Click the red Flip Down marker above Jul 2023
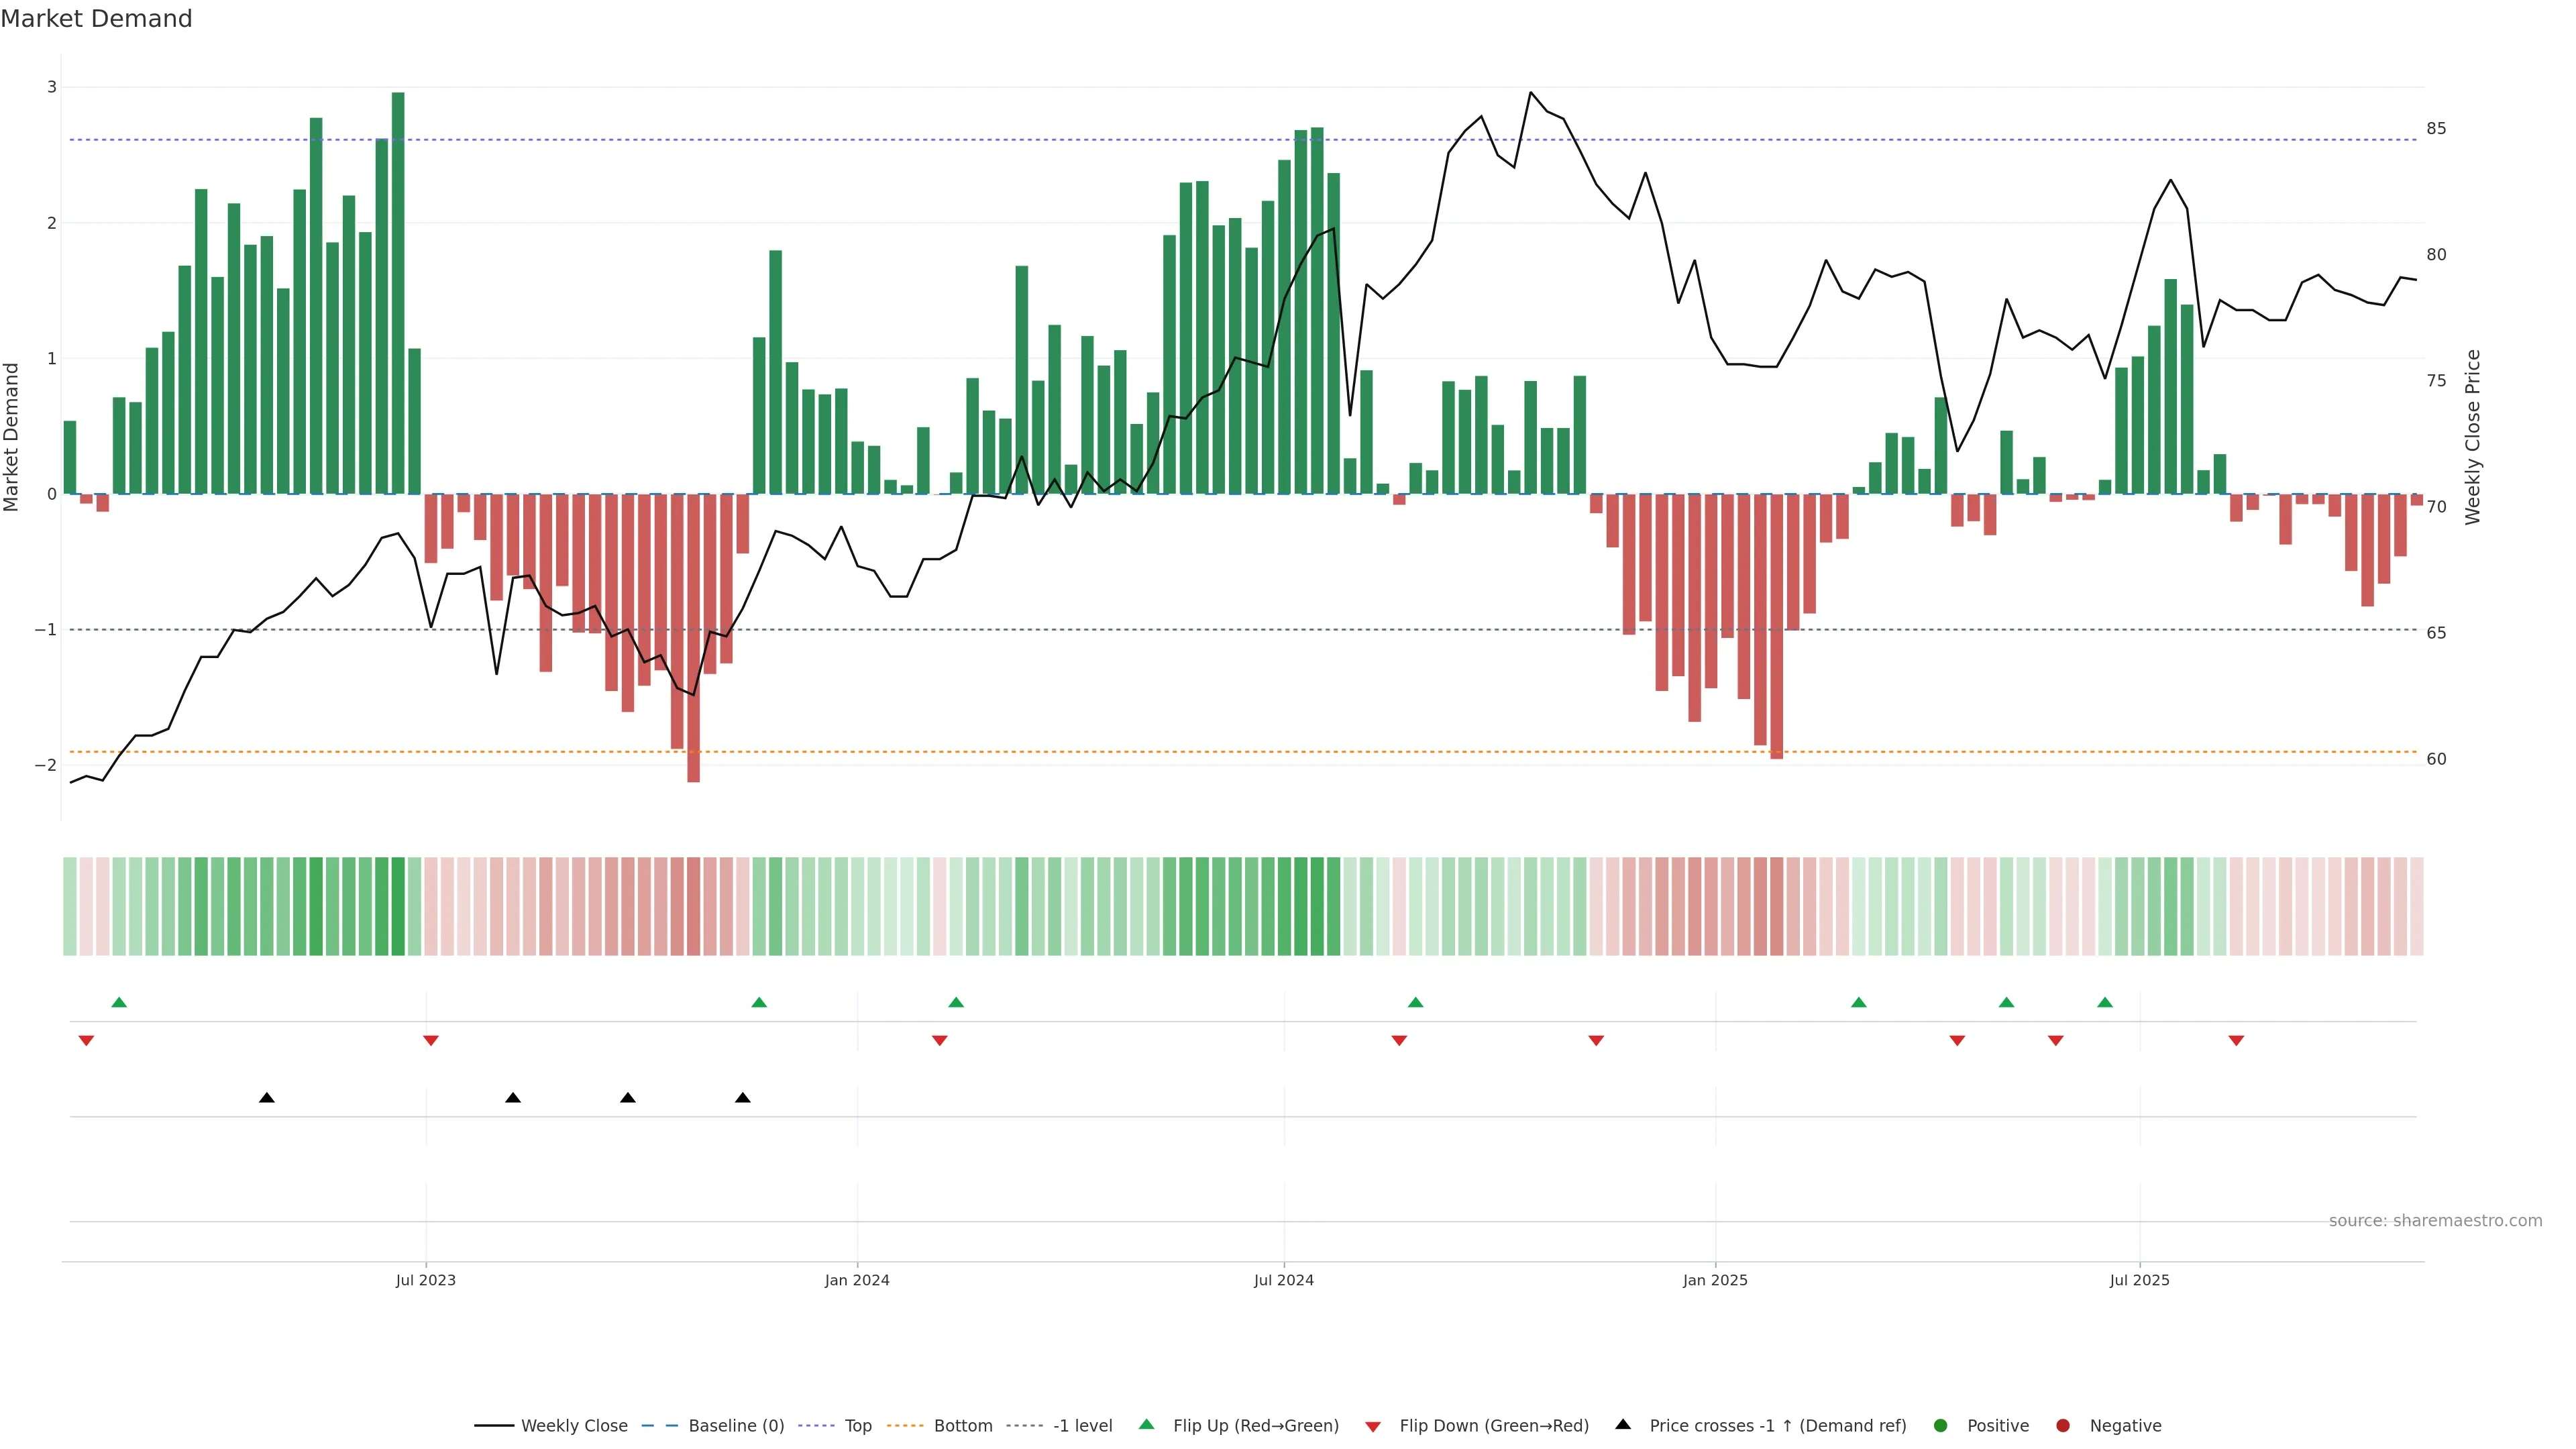 pyautogui.click(x=431, y=1041)
